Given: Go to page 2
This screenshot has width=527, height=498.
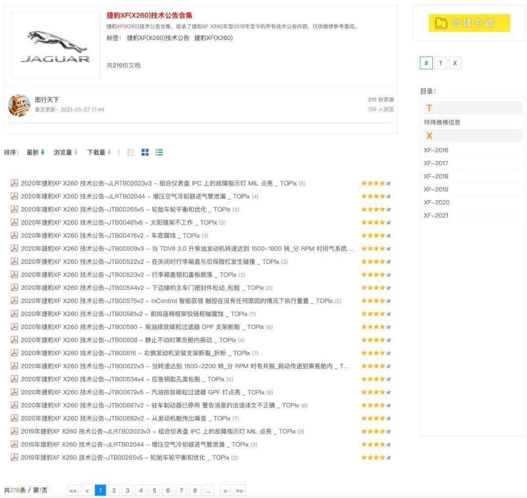Looking at the screenshot, I should [114, 490].
